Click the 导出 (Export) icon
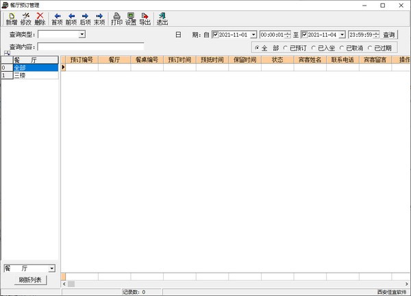This screenshot has height=296, width=411. (145, 18)
